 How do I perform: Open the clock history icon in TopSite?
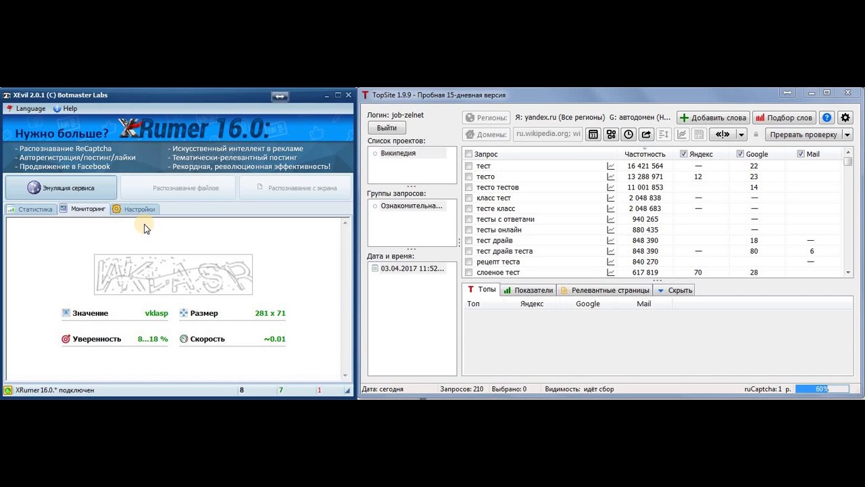click(628, 135)
